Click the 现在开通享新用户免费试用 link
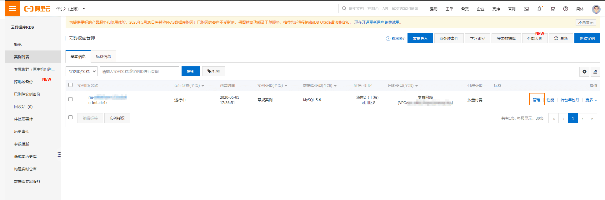 point(377,22)
